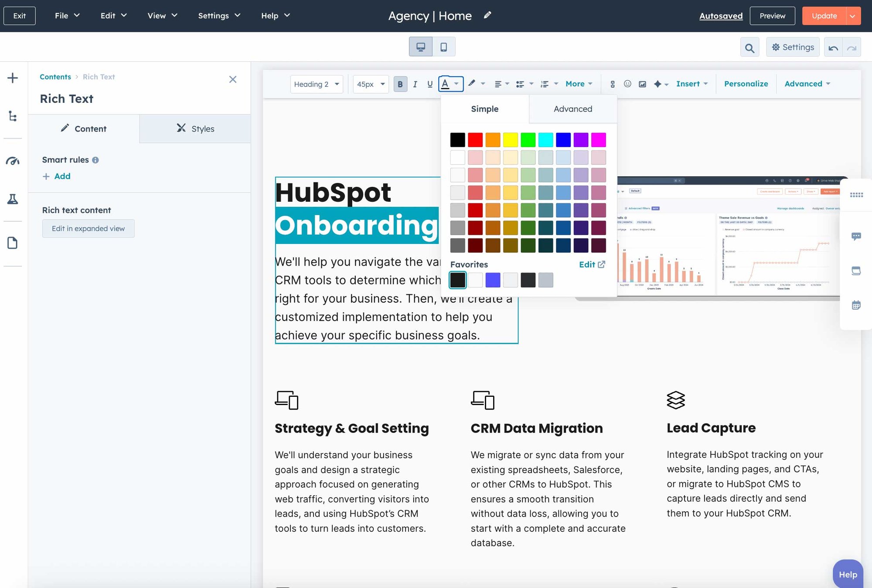The image size is (872, 588).
Task: Toggle underline formatting
Action: coord(430,84)
